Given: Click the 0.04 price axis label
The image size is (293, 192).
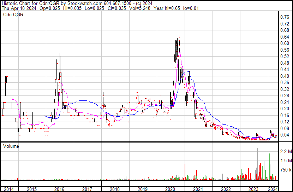Looking at the screenshot, I should point(285,135).
